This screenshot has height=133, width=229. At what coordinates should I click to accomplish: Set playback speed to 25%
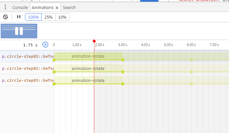[49, 17]
